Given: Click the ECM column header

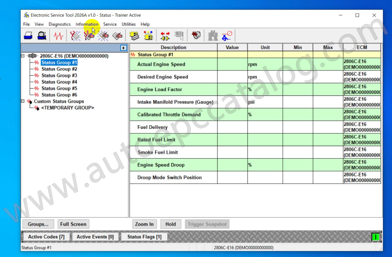Looking at the screenshot, I should pyautogui.click(x=362, y=47).
